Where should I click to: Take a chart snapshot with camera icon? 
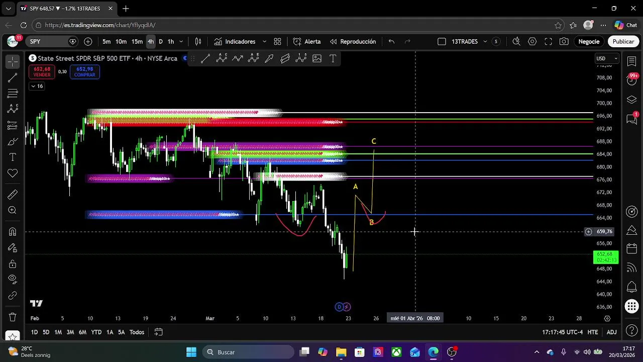point(564,42)
